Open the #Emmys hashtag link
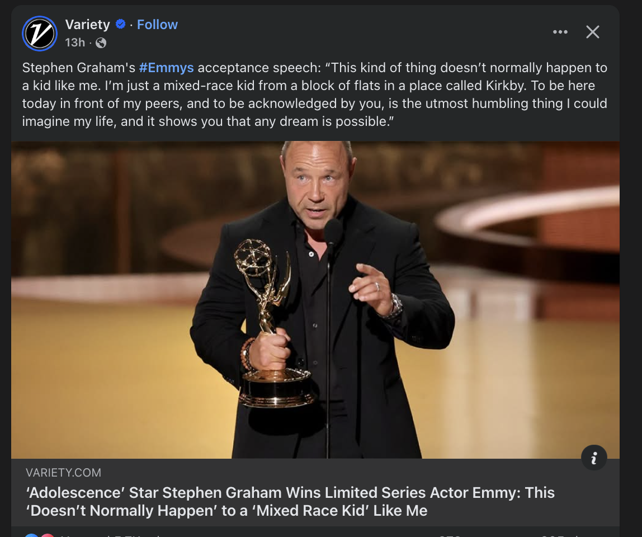Image resolution: width=642 pixels, height=537 pixels. (166, 68)
